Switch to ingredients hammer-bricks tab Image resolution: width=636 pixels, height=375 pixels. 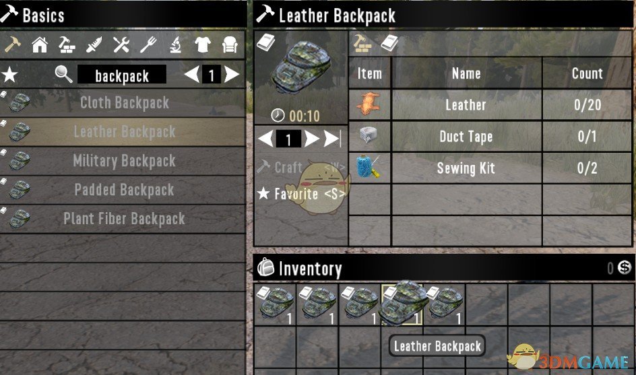[362, 43]
